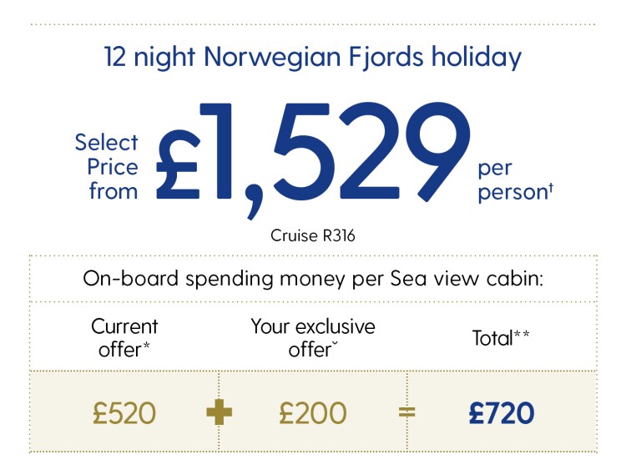Viewport: 626px width, 470px height.
Task: Click the £720 total amount
Action: 502,413
